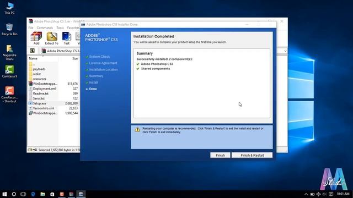
Task: Open the Action Center notifications icon
Action: 331,194
